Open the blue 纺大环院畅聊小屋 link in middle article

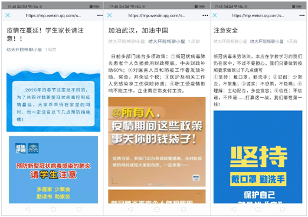(x=166, y=41)
